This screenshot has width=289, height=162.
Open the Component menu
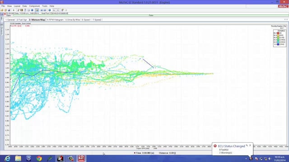point(34,6)
